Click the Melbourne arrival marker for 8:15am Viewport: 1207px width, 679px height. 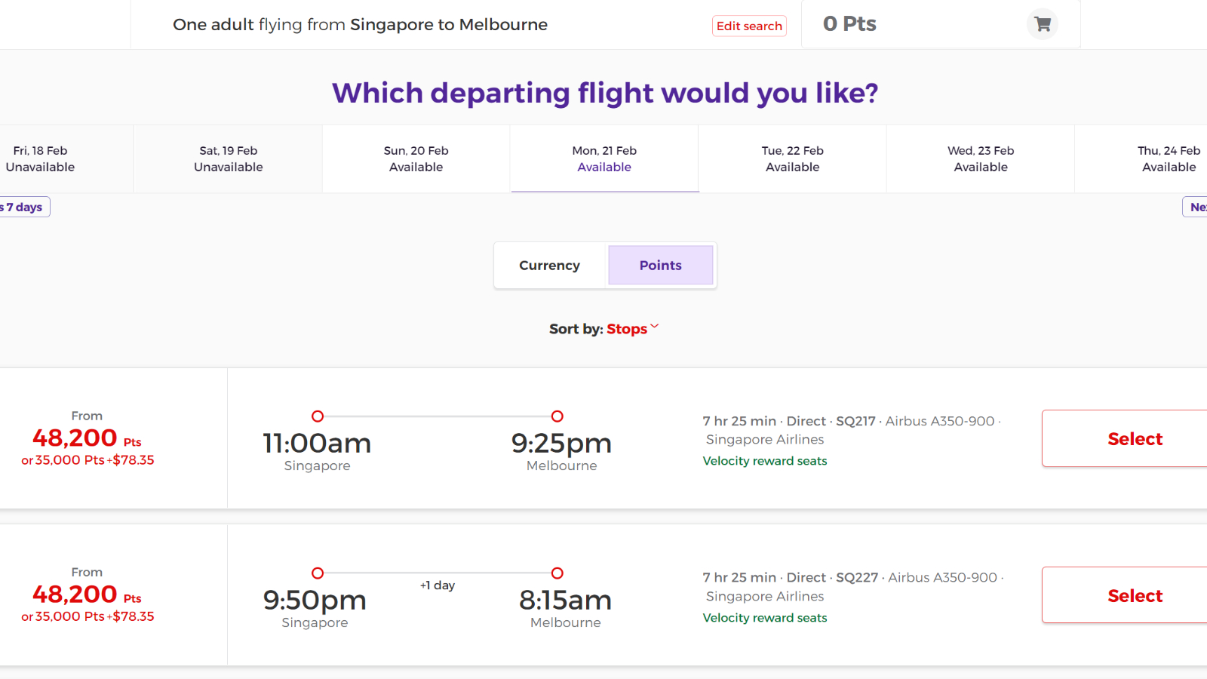(557, 573)
